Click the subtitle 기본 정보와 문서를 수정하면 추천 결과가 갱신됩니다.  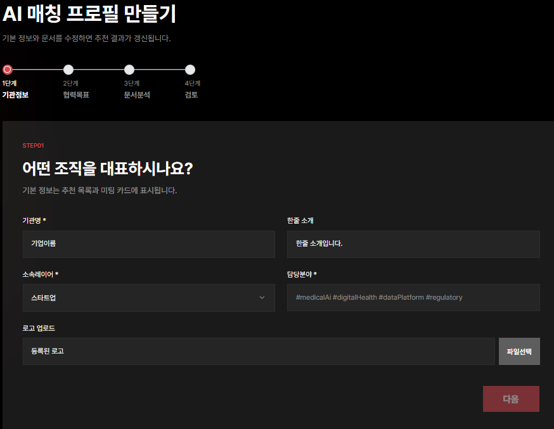click(87, 38)
